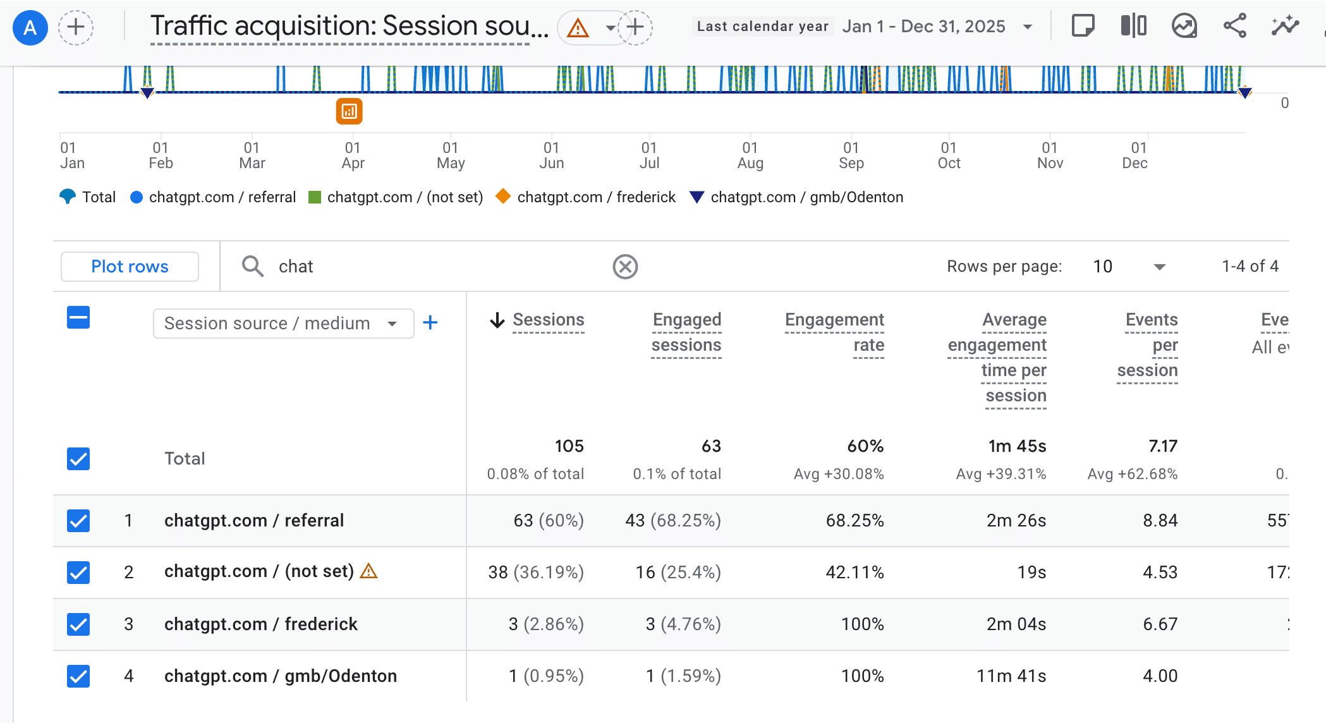The image size is (1326, 723).
Task: Uncheck the chatgpt.com / frederick row
Action: pos(78,624)
